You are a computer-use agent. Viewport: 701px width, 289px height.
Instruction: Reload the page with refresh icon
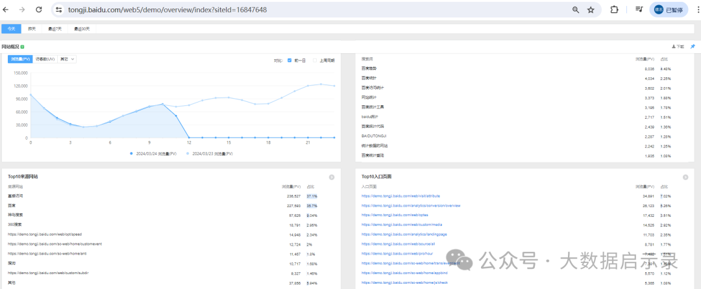click(x=39, y=9)
